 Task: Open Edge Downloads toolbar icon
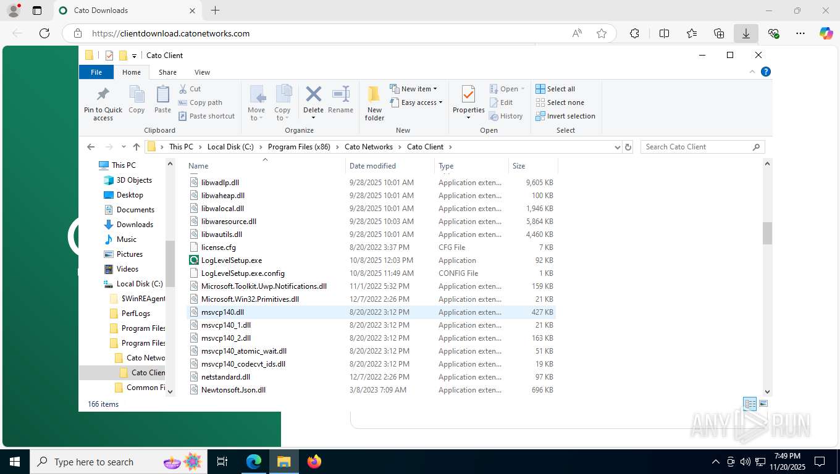coord(746,33)
